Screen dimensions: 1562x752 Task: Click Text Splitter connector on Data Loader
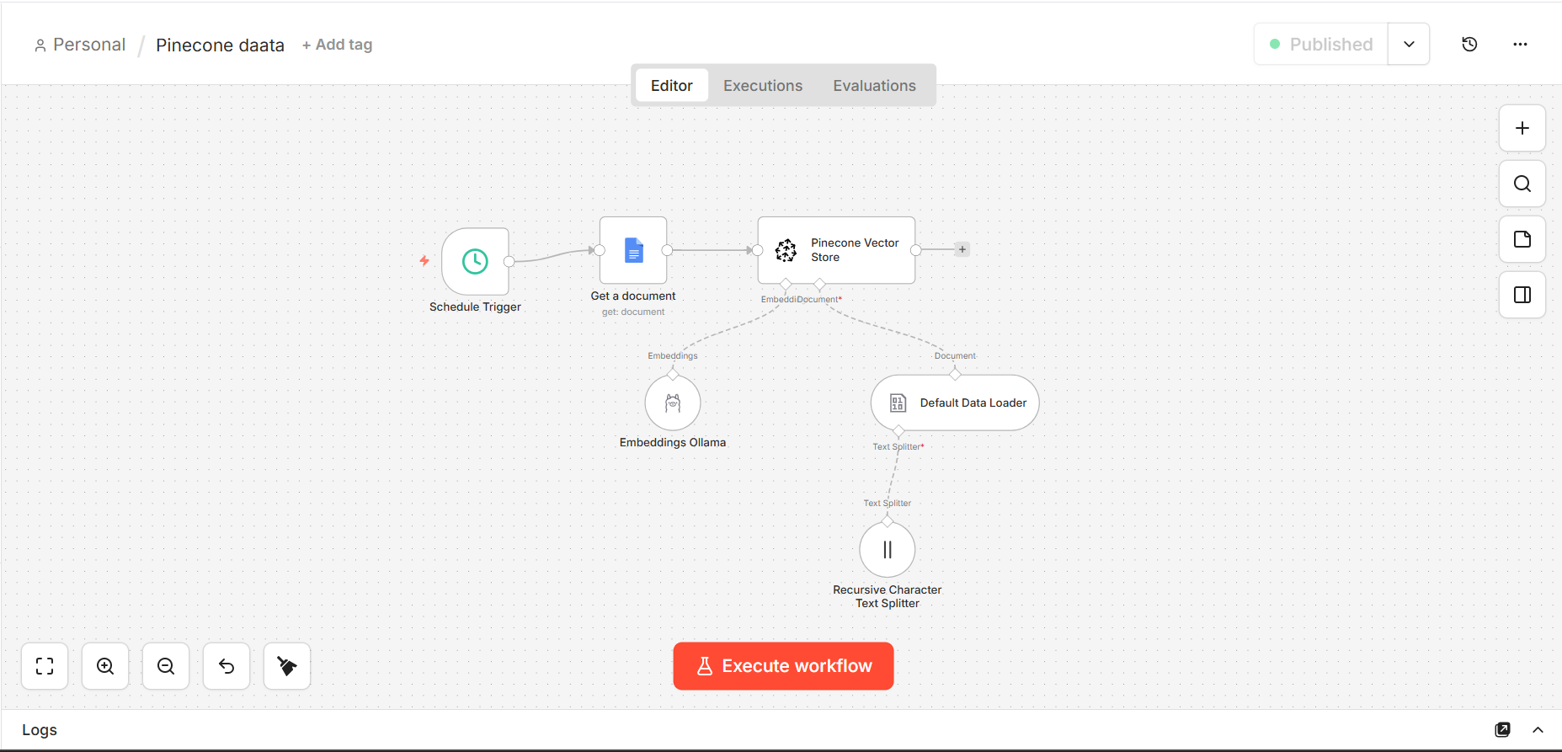click(898, 431)
